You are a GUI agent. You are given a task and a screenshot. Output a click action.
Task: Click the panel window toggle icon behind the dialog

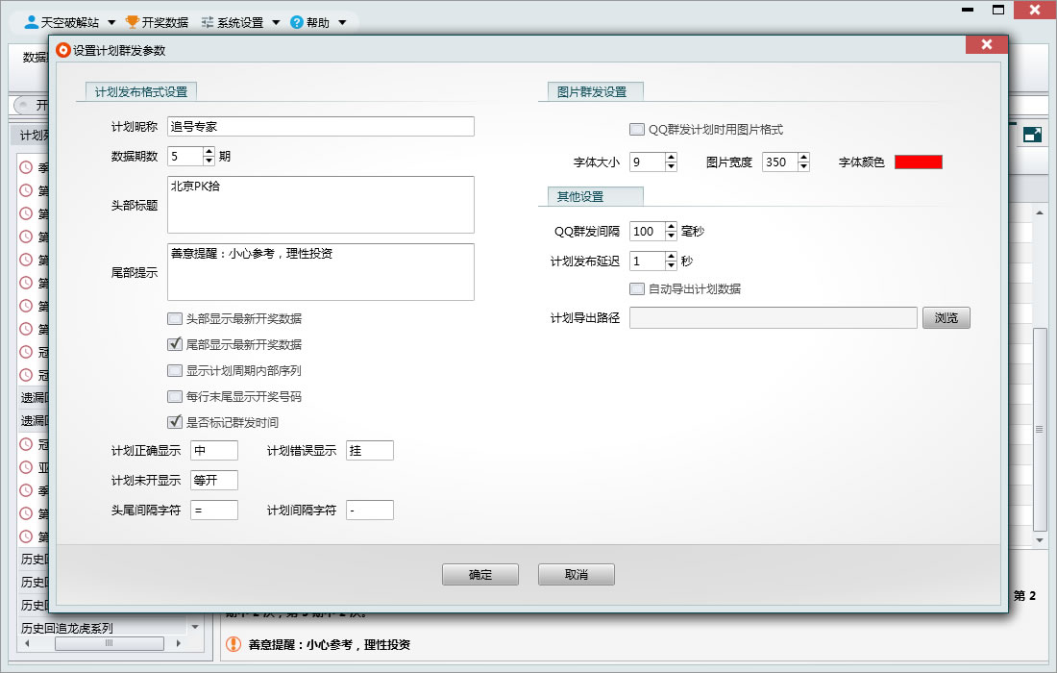pos(1032,136)
